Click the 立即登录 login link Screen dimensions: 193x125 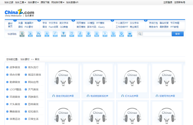(168, 2)
